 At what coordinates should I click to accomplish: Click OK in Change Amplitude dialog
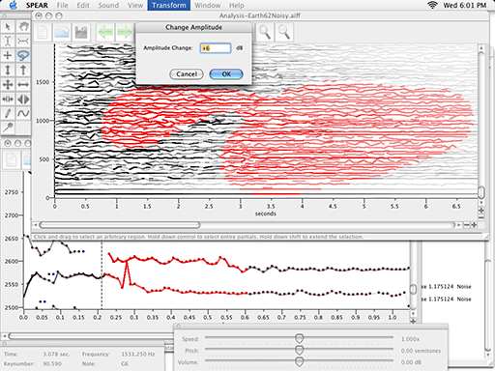point(226,74)
